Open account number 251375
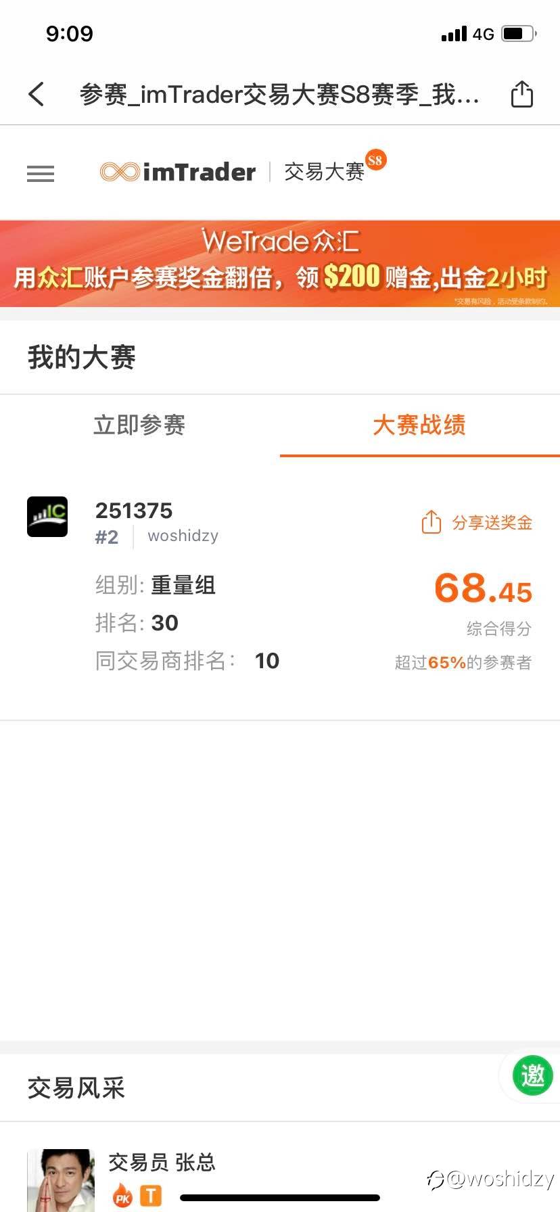Screen dimensions: 560x1212 [x=134, y=511]
